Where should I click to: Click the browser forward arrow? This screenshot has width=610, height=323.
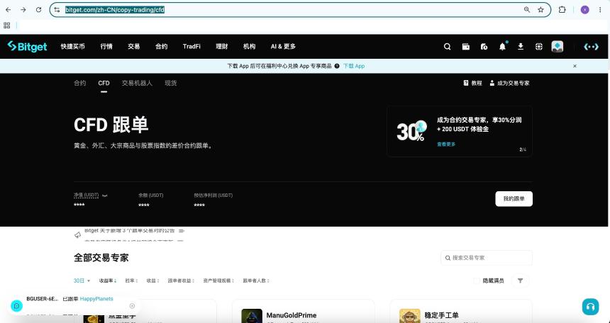[x=23, y=10]
